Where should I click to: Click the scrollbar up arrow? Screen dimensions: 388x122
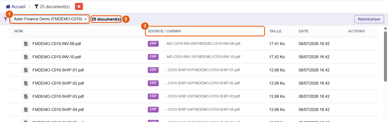tap(385, 28)
